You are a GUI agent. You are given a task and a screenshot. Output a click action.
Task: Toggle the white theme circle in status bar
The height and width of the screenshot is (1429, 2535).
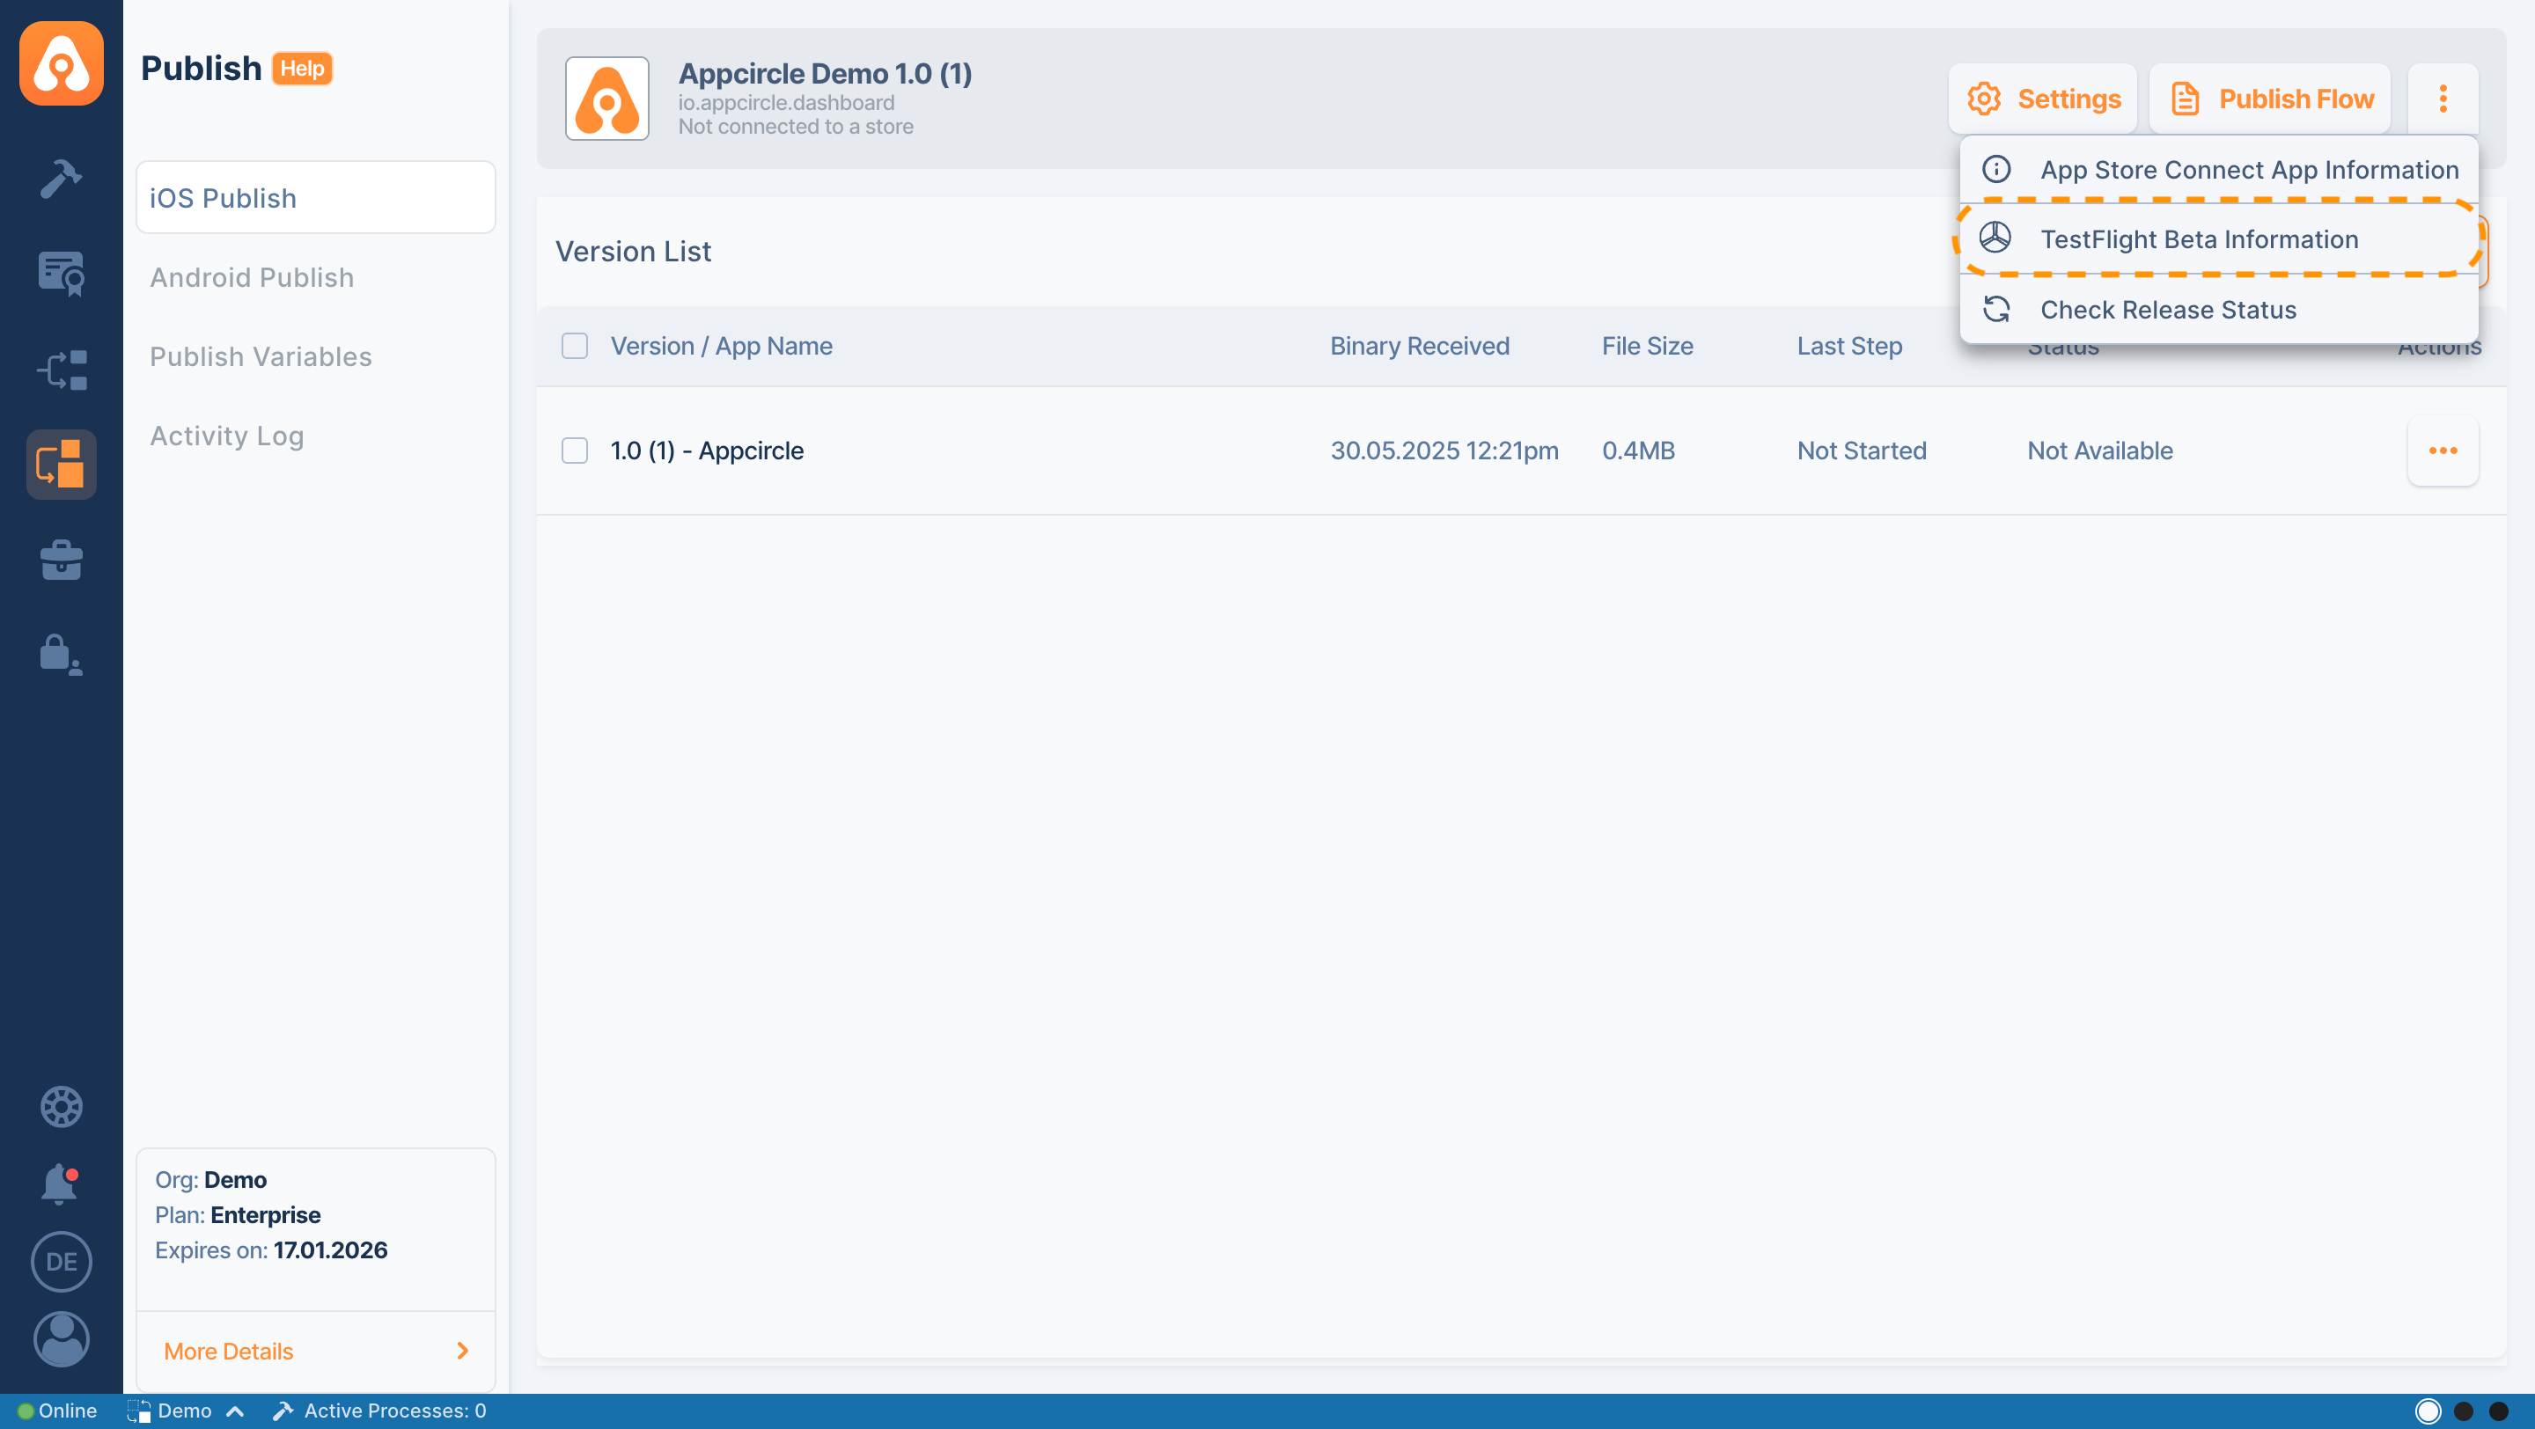tap(2428, 1411)
